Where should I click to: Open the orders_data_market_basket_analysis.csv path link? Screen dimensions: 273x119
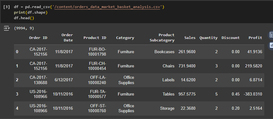click(x=107, y=7)
